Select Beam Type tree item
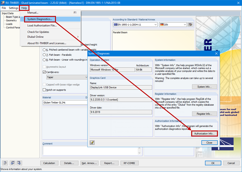This screenshot has height=172, width=242. (13, 17)
